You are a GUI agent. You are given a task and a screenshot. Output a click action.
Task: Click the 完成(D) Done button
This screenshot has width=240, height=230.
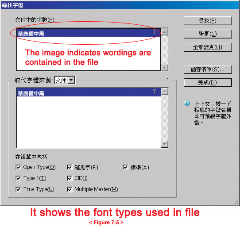click(x=208, y=83)
